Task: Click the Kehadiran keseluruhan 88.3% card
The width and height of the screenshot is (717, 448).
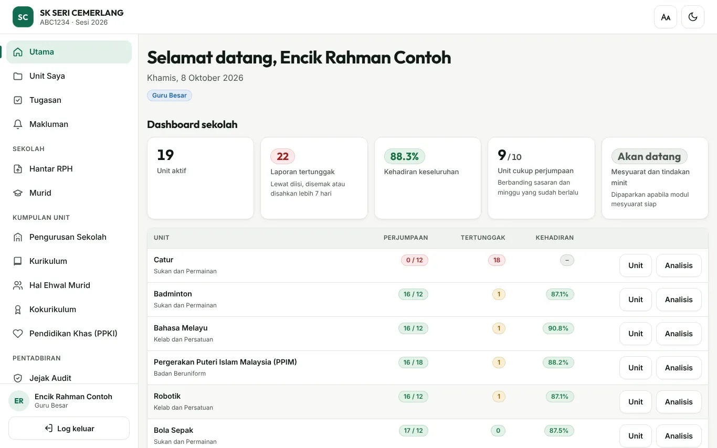Action: click(x=428, y=178)
